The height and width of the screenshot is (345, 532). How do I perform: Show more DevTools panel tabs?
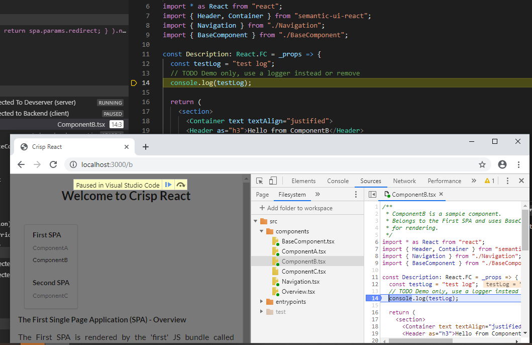pyautogui.click(x=473, y=181)
